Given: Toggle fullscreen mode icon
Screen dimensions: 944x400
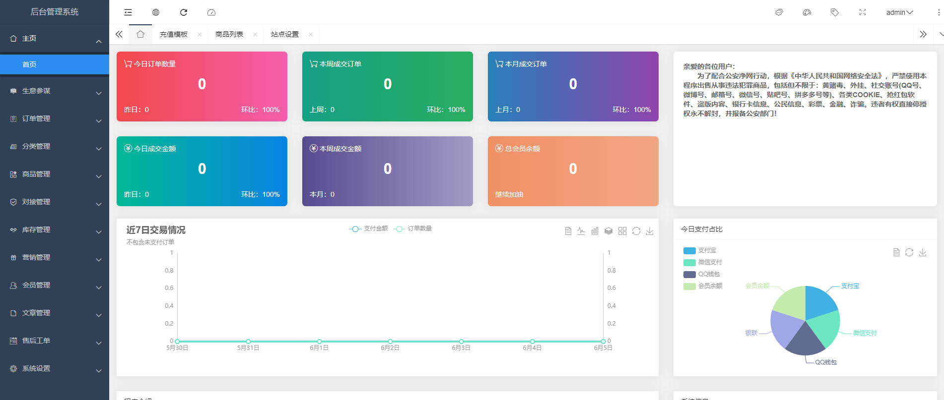Looking at the screenshot, I should [863, 12].
